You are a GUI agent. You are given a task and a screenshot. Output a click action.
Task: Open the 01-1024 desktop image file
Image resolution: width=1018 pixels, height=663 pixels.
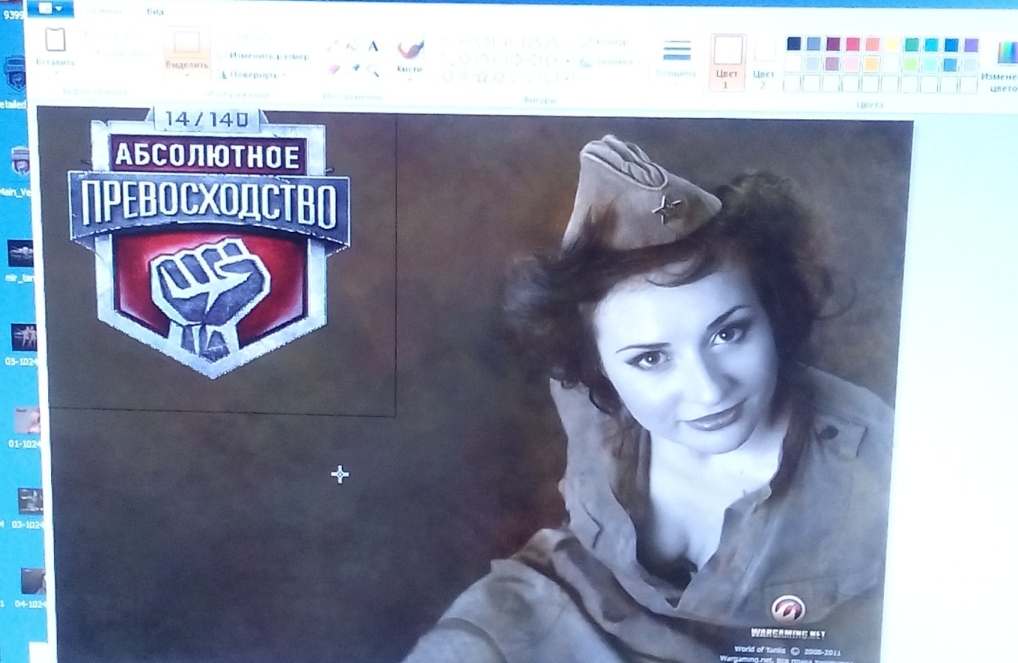pyautogui.click(x=26, y=426)
